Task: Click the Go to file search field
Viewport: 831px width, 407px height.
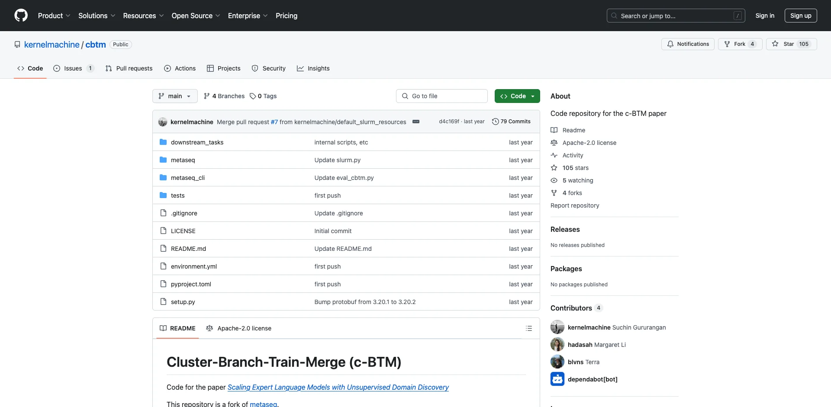Action: pyautogui.click(x=442, y=96)
